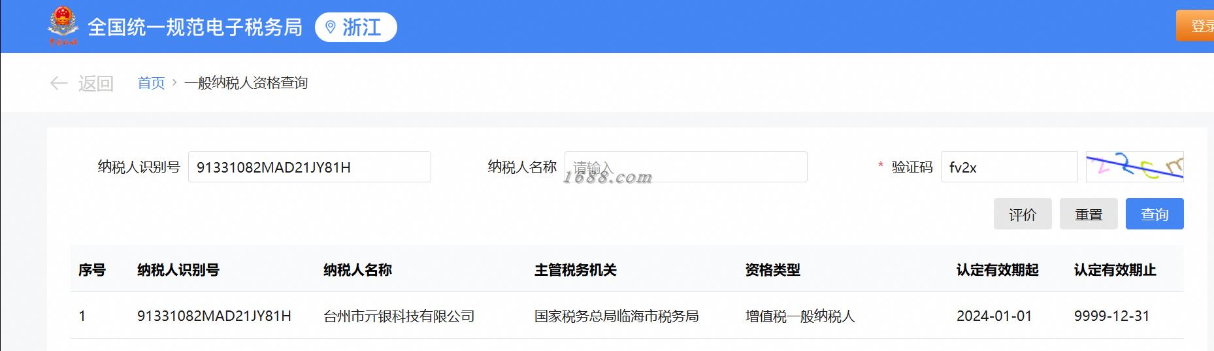Open the 浙江 location selector

tap(355, 27)
